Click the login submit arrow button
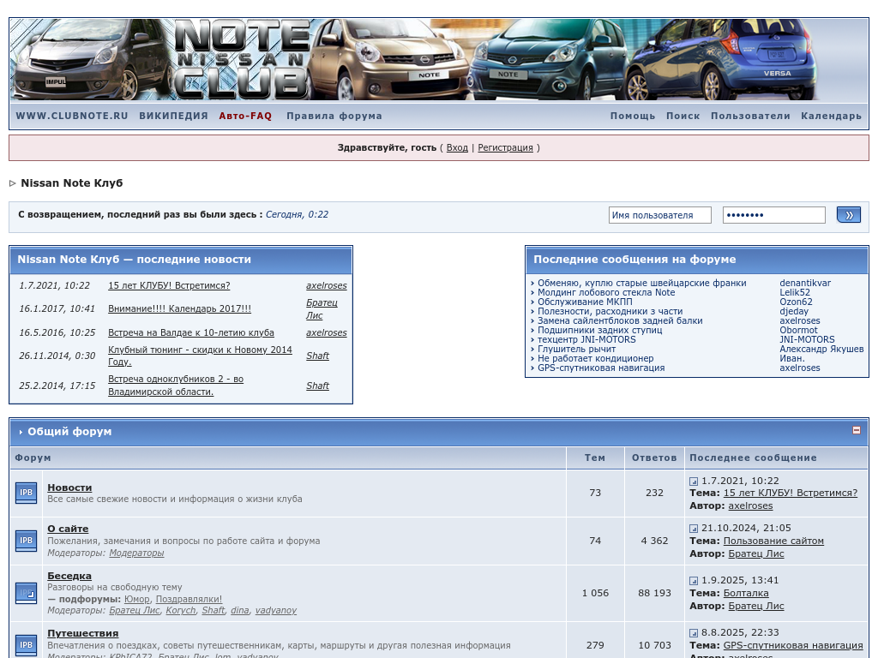The width and height of the screenshot is (878, 658). pos(848,215)
